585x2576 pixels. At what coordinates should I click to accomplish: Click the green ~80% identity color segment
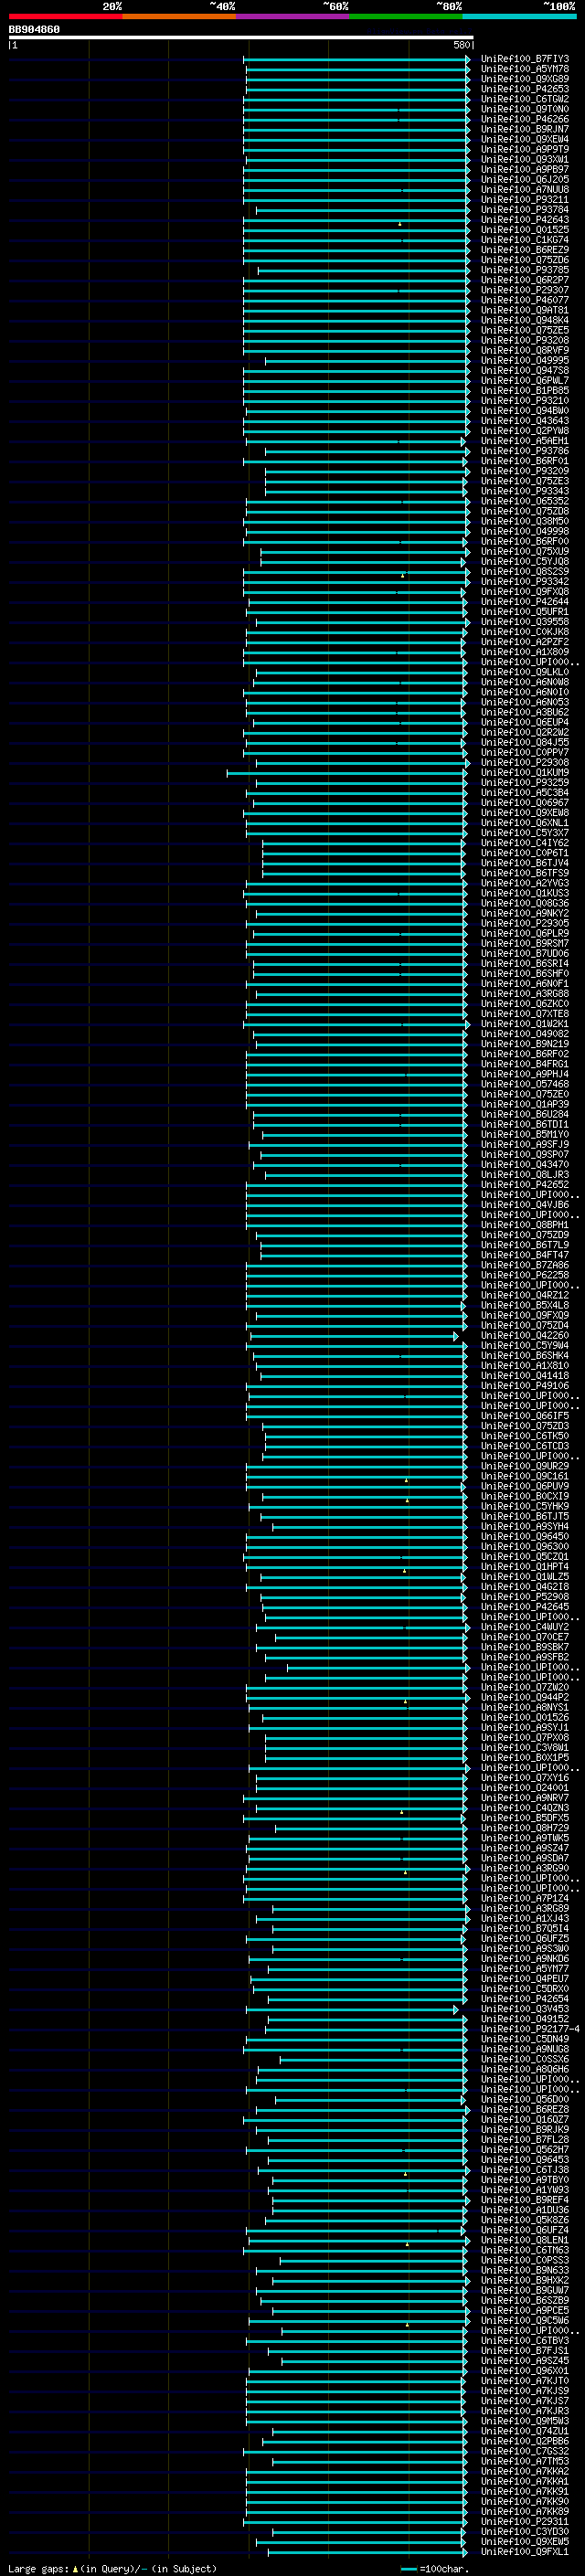point(406,16)
